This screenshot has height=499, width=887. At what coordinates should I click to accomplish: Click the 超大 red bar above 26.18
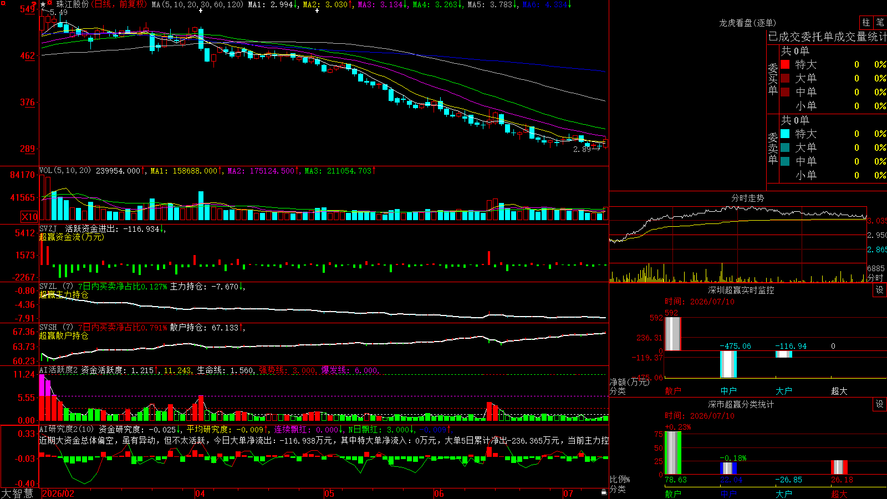(x=839, y=467)
